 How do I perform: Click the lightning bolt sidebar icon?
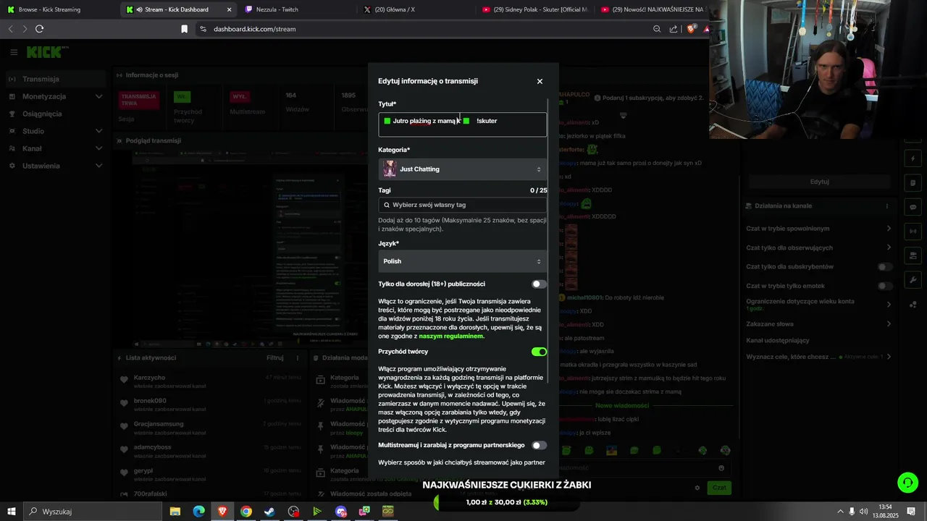pyautogui.click(x=913, y=158)
